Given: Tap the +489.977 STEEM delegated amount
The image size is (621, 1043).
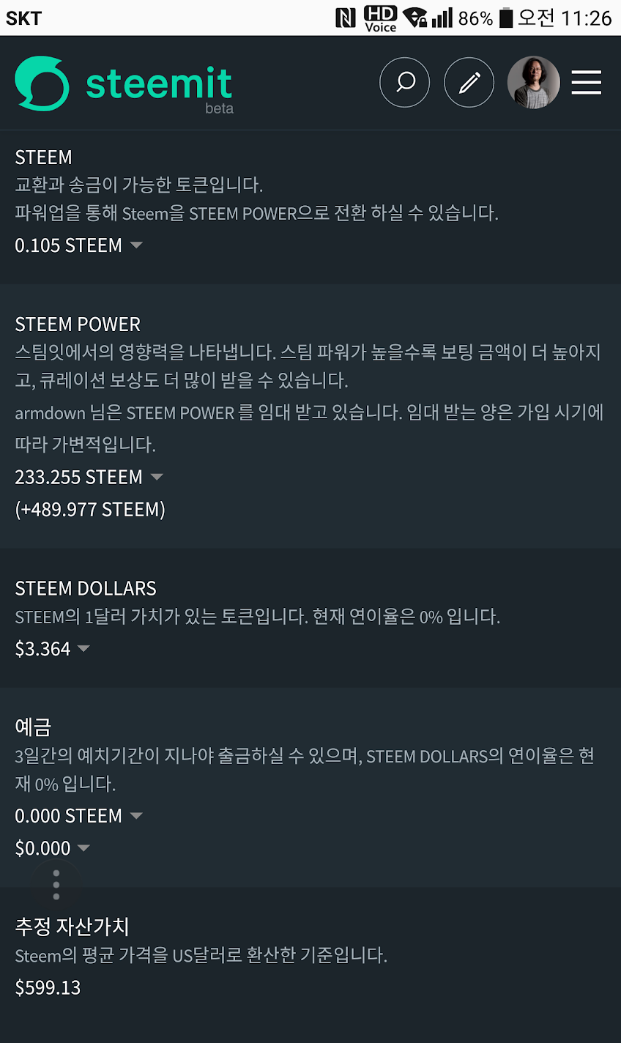Looking at the screenshot, I should [90, 510].
